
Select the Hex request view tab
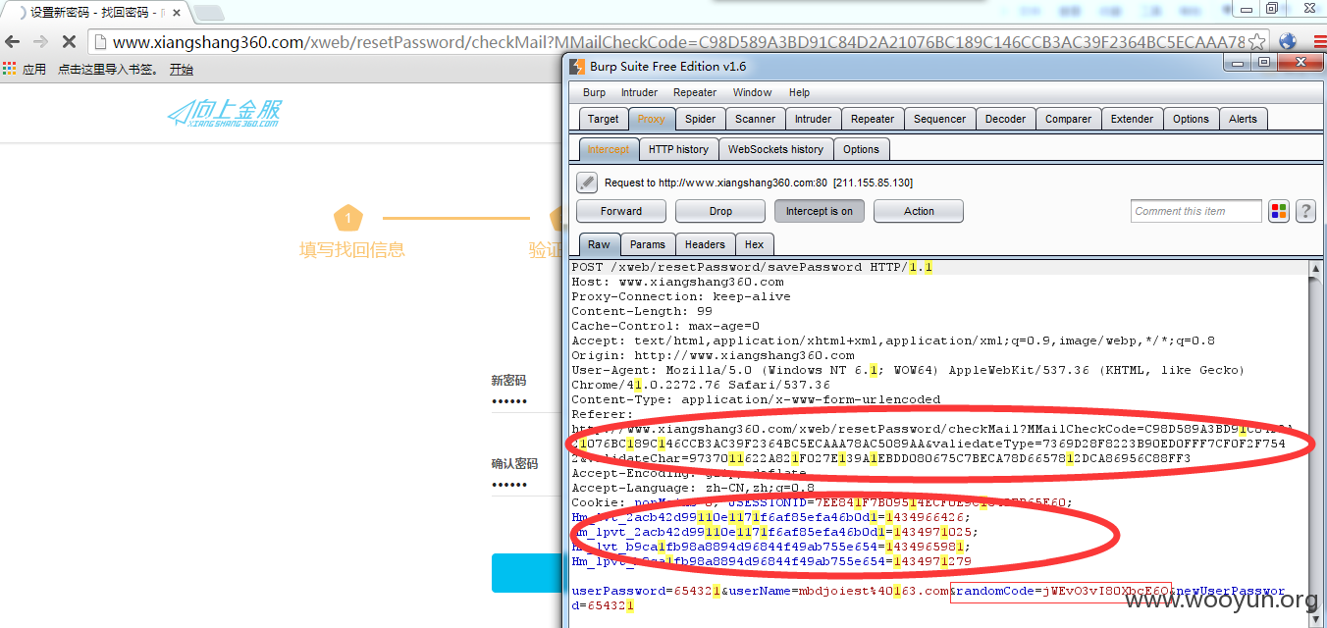[x=754, y=244]
